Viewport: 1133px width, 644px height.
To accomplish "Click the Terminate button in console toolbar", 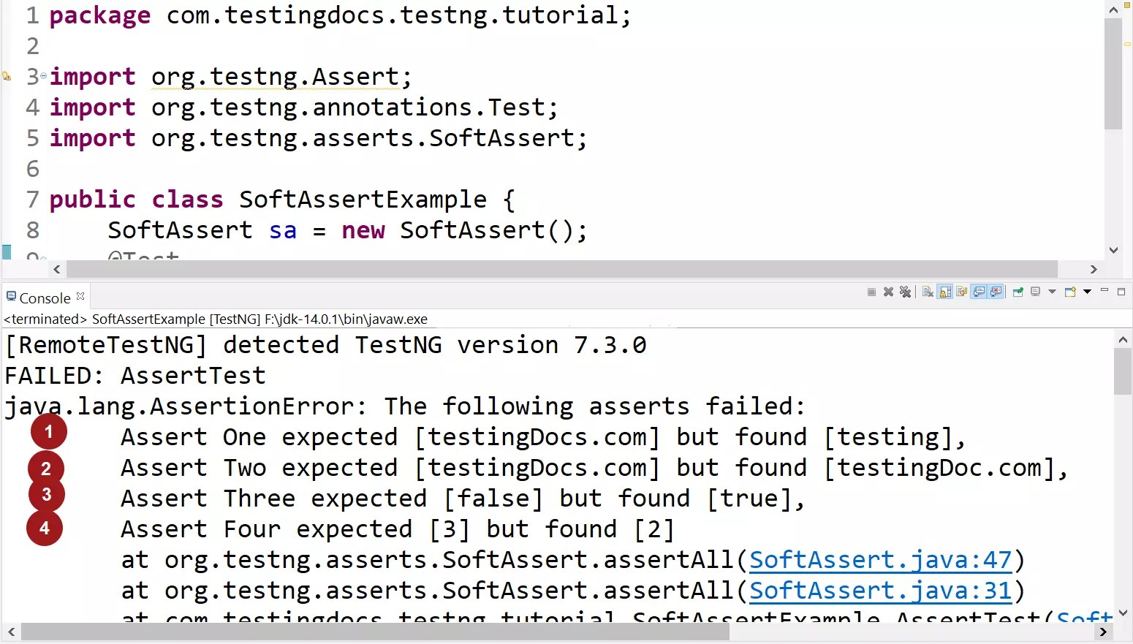I will pos(871,291).
